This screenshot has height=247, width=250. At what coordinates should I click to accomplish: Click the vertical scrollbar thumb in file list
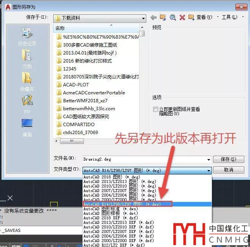142,34
